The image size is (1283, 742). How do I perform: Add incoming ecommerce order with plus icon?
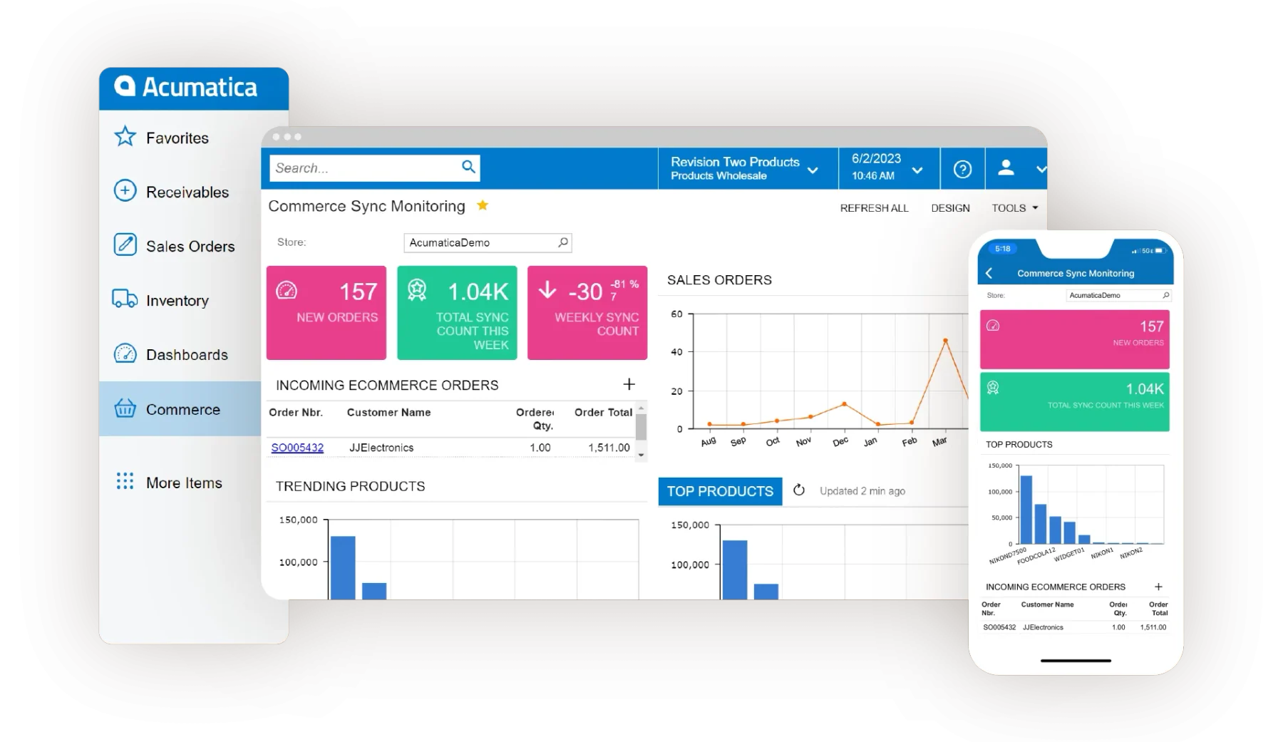[x=629, y=384]
